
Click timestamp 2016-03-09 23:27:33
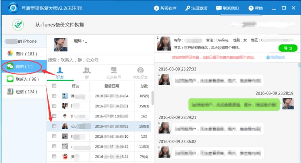177,69
